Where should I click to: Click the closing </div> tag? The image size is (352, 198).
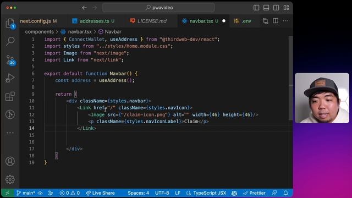pyautogui.click(x=74, y=148)
